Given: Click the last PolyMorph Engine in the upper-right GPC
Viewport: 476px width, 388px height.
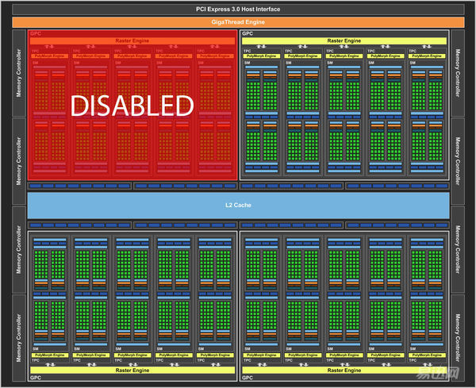Looking at the screenshot, I should click(427, 56).
